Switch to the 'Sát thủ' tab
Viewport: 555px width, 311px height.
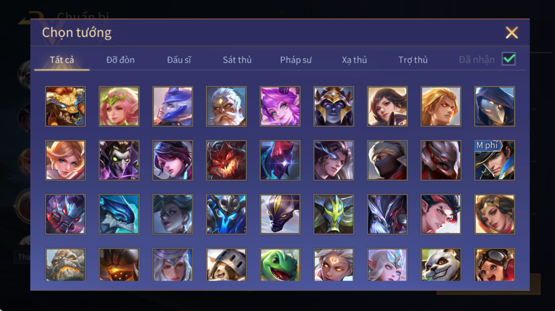tap(237, 60)
